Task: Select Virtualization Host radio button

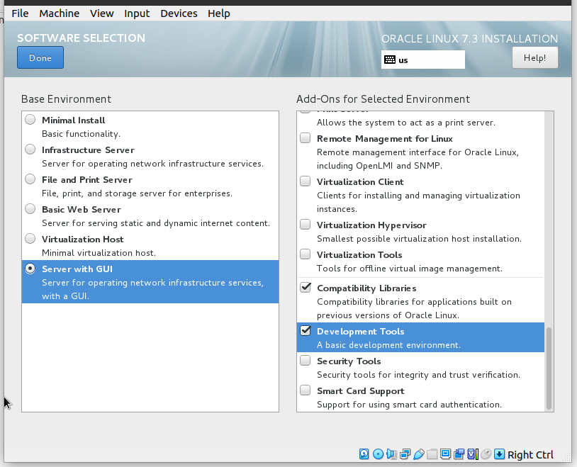Action: [x=30, y=239]
